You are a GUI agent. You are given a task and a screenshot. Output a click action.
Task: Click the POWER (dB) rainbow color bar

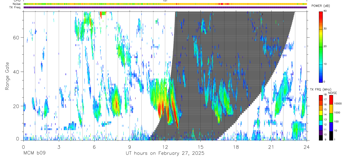(321, 47)
